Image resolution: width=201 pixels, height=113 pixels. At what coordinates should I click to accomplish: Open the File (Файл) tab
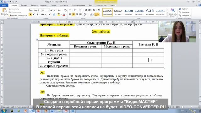[x=4, y=5]
